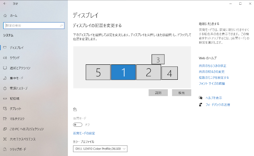Open 複数のモニタを設定する help link

point(214,77)
